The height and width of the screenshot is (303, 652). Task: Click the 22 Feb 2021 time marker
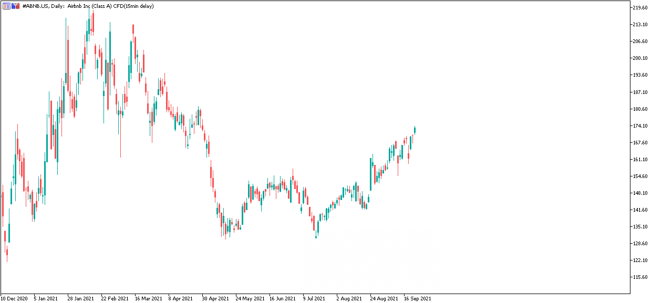[115, 298]
